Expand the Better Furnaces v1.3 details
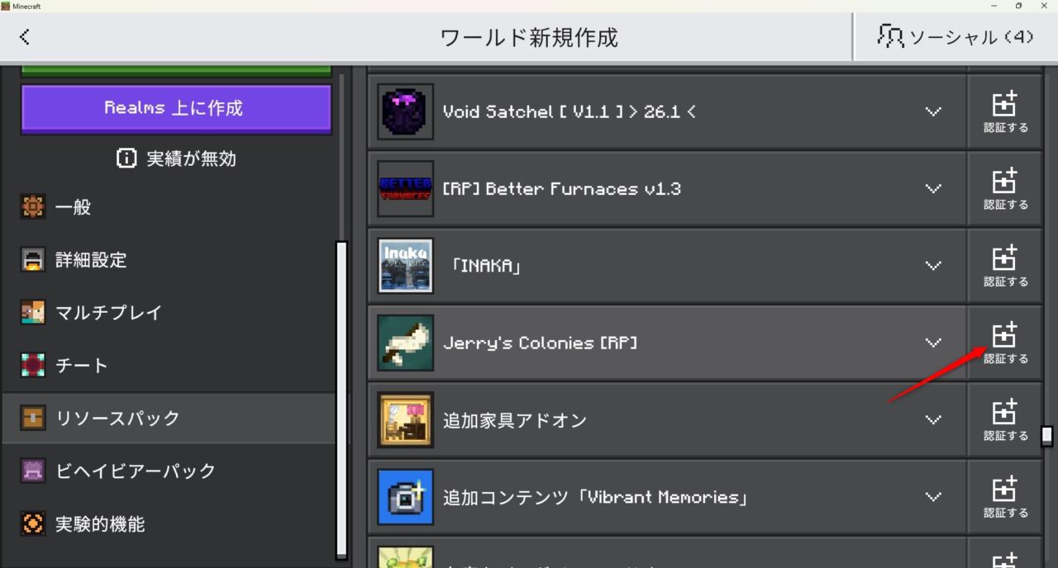The width and height of the screenshot is (1058, 568). click(x=933, y=189)
